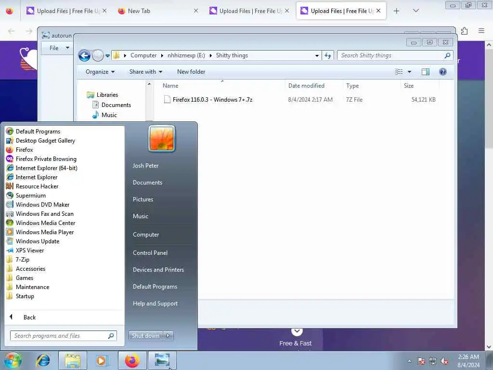Open a new Firefox tab with plus
The height and width of the screenshot is (370, 493).
tap(397, 11)
